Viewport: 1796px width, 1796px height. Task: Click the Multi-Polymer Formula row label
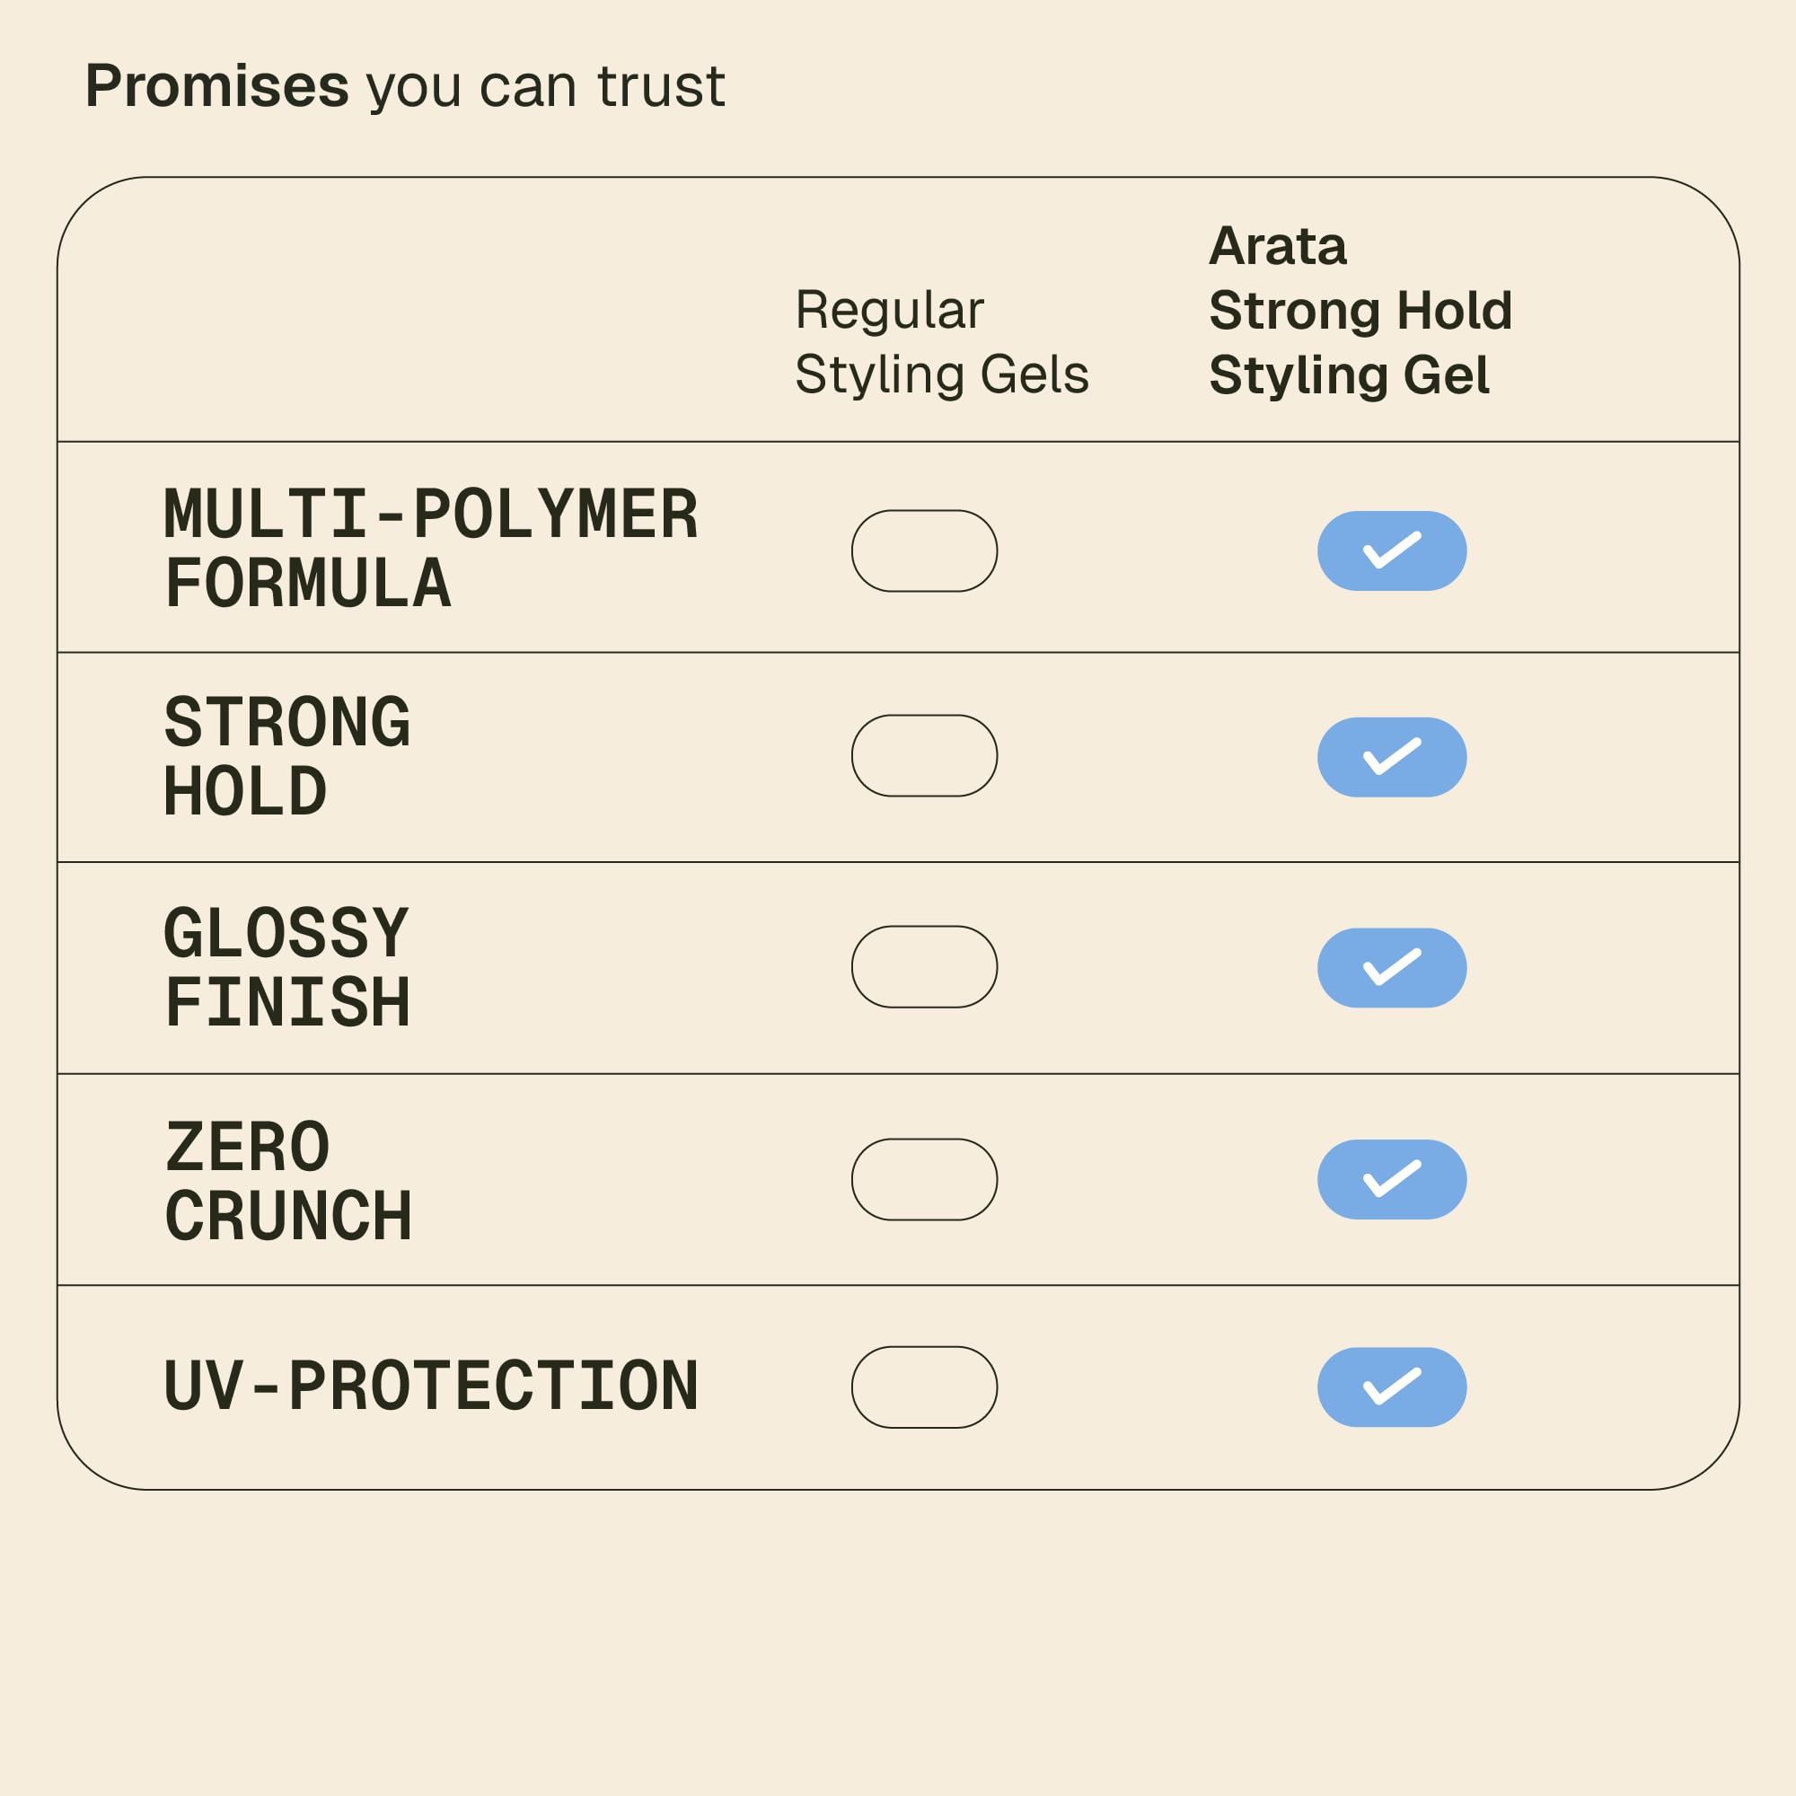pyautogui.click(x=429, y=549)
